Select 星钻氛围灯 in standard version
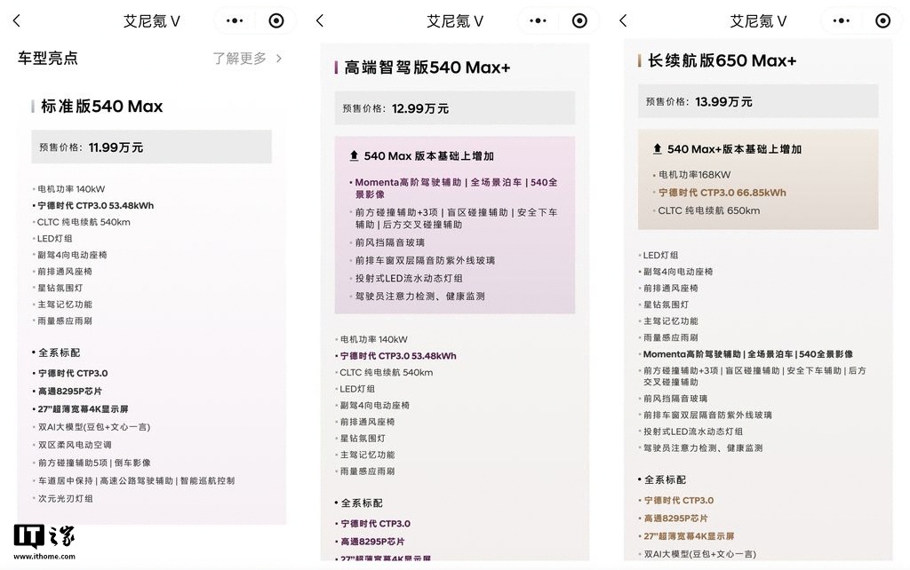 [60, 288]
